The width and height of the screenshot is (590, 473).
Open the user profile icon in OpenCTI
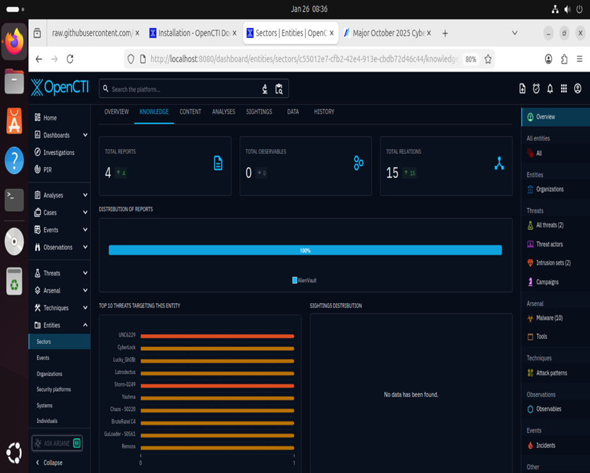[x=577, y=88]
